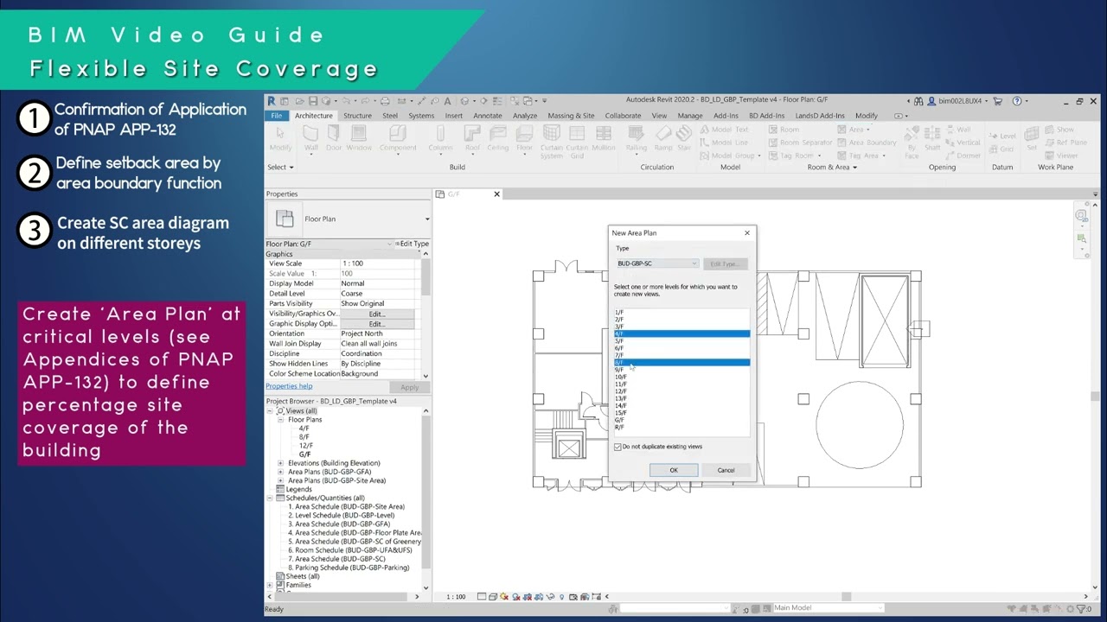The width and height of the screenshot is (1107, 622).
Task: Activate the Stair tool
Action: 683,136
